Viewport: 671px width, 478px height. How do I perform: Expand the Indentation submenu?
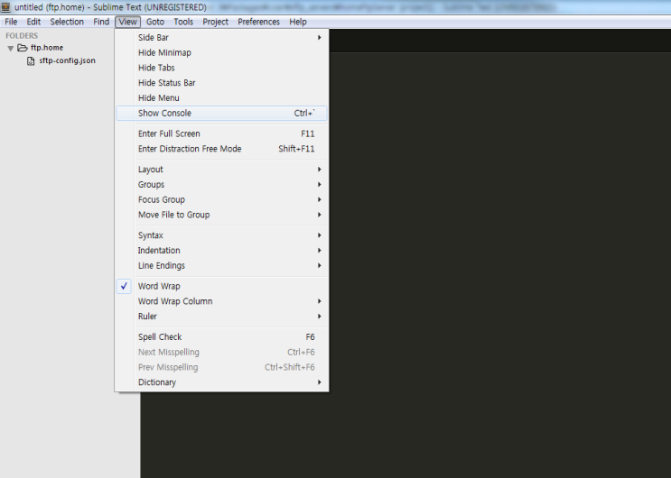click(x=221, y=251)
